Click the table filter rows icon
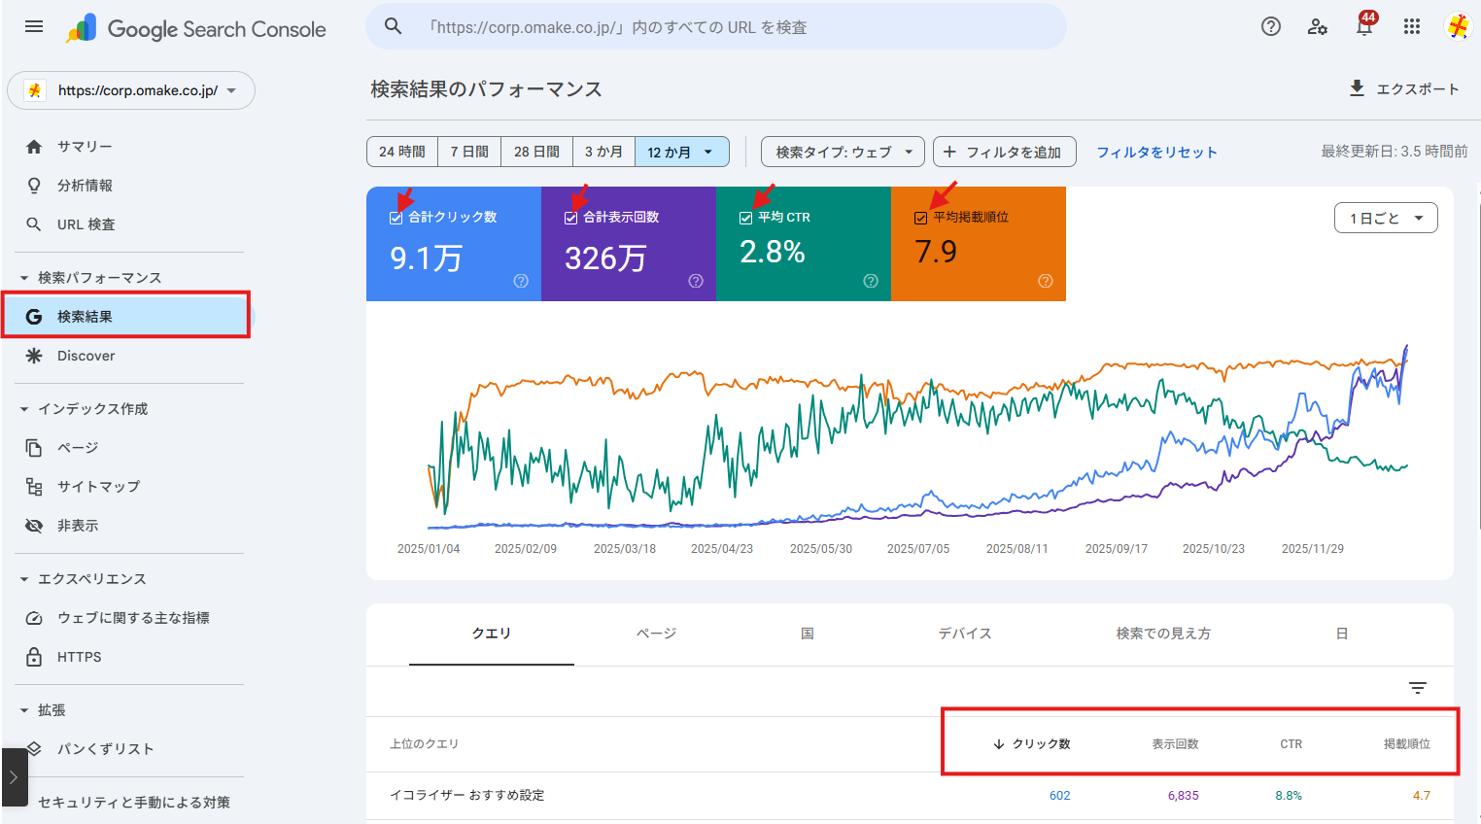 1418,688
